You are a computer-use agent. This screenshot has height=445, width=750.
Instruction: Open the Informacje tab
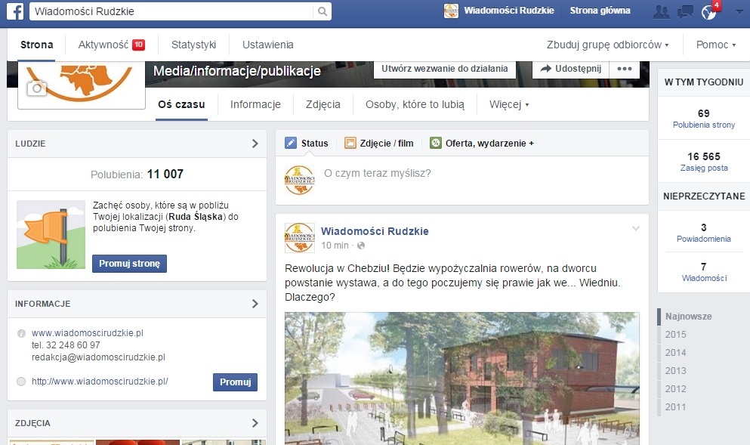255,104
